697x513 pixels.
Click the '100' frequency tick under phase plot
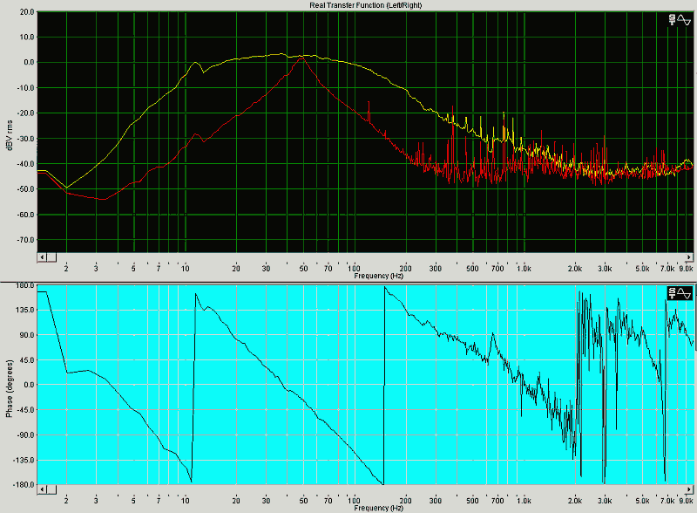click(354, 501)
